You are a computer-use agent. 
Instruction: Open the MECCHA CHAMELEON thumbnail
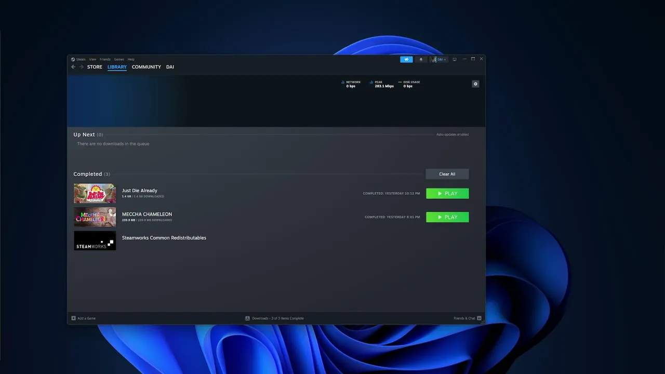pos(95,217)
